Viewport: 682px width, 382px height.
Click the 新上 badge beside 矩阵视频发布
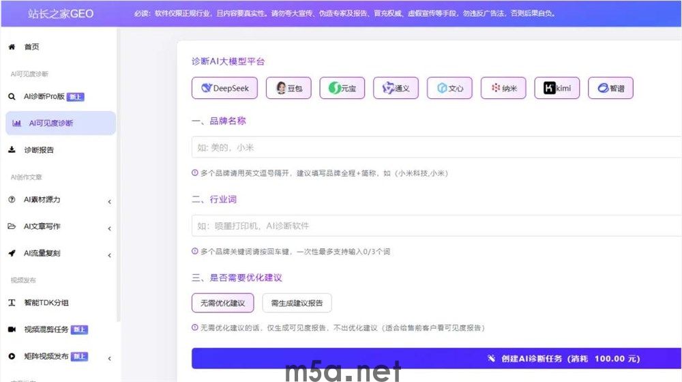pyautogui.click(x=79, y=356)
